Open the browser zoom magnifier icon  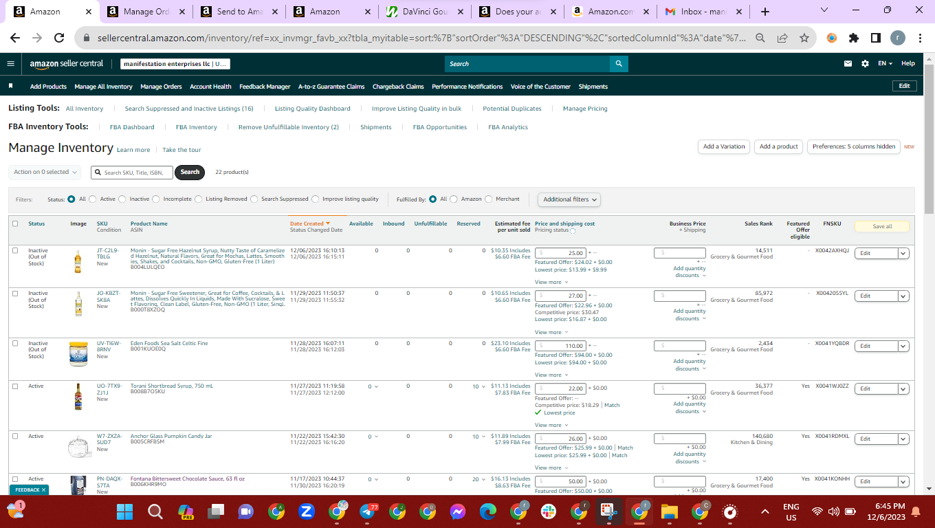click(x=760, y=38)
